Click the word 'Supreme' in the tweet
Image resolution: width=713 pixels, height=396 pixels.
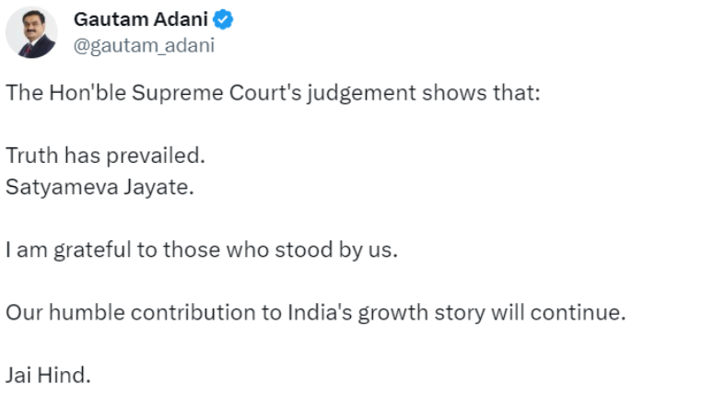pos(178,94)
